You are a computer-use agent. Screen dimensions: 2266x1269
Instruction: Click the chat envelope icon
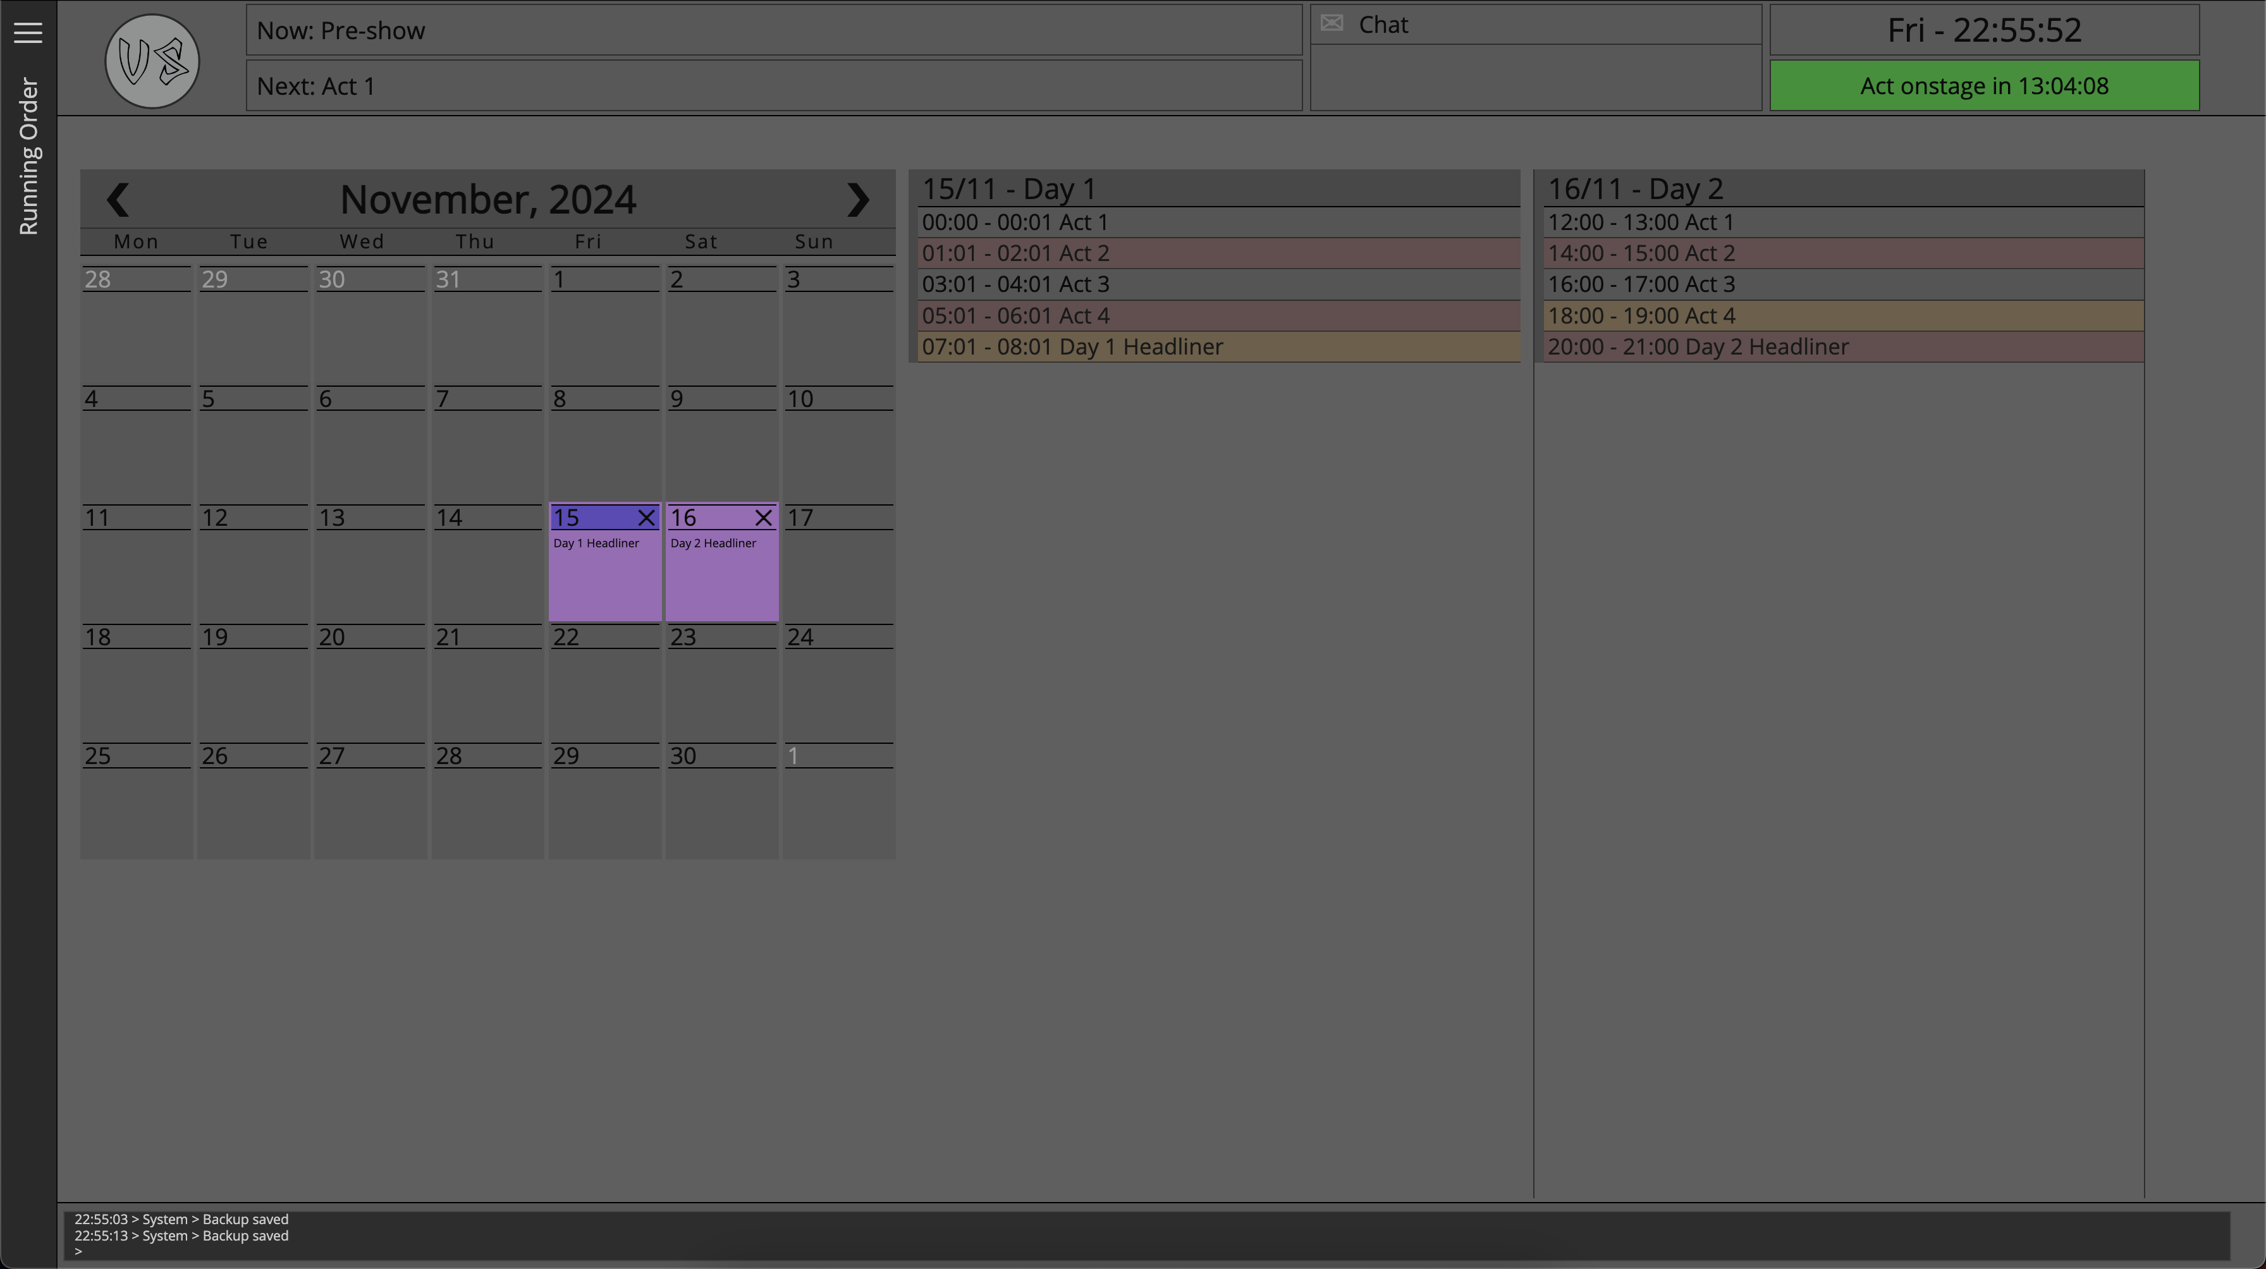tap(1332, 24)
